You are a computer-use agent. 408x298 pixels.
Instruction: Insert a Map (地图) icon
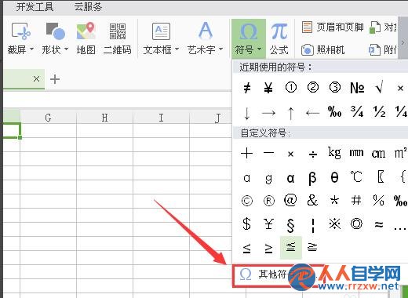(x=86, y=31)
